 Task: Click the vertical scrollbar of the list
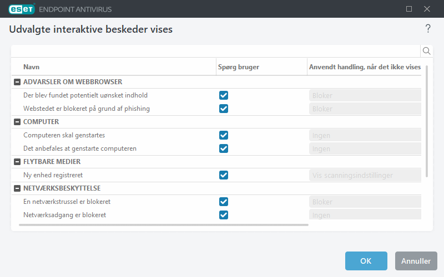[427, 121]
